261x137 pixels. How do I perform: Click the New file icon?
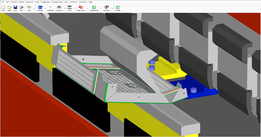[3, 8]
